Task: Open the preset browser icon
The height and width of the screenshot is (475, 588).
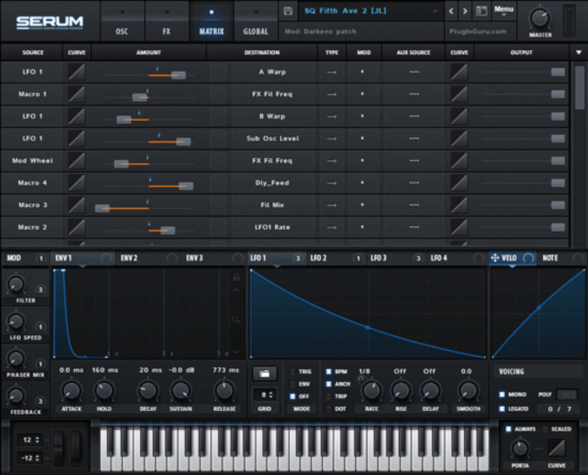Action: tap(482, 11)
